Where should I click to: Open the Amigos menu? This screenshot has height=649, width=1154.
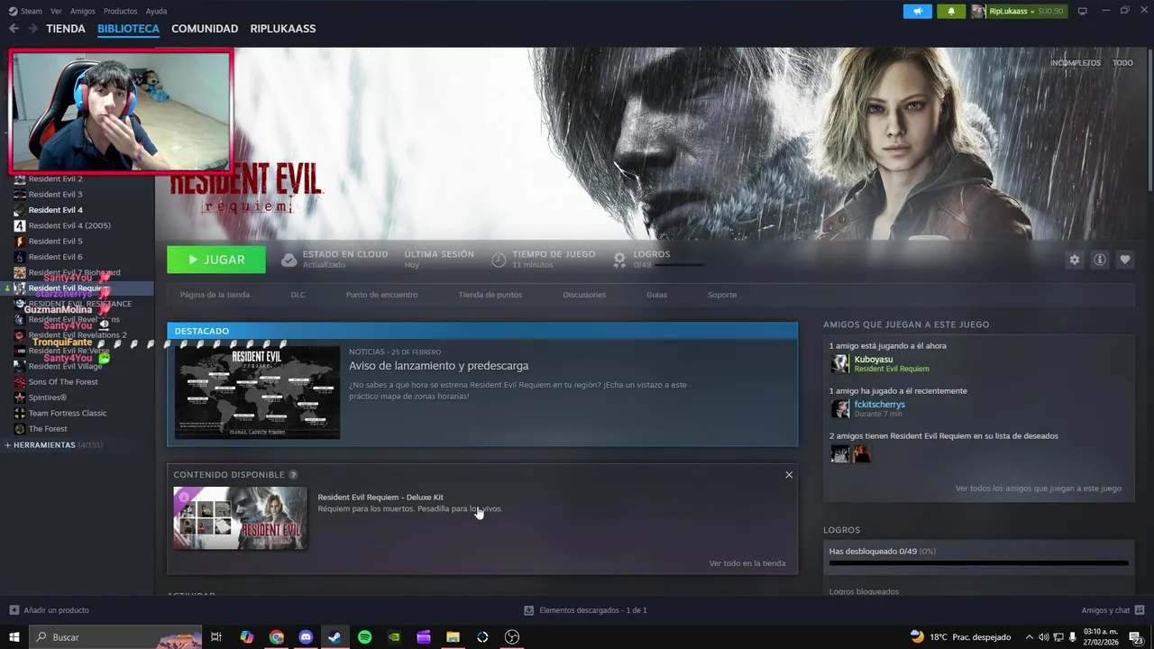point(82,11)
